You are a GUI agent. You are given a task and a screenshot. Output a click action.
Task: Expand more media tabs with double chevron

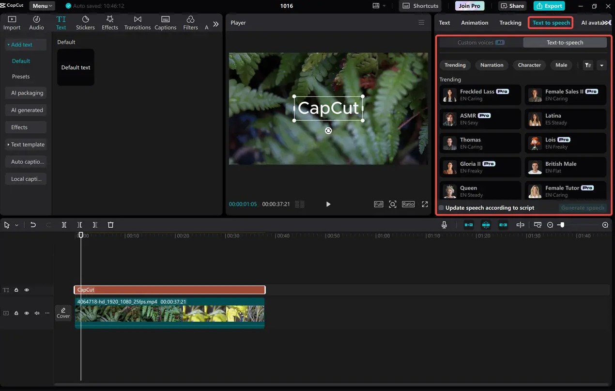(215, 24)
